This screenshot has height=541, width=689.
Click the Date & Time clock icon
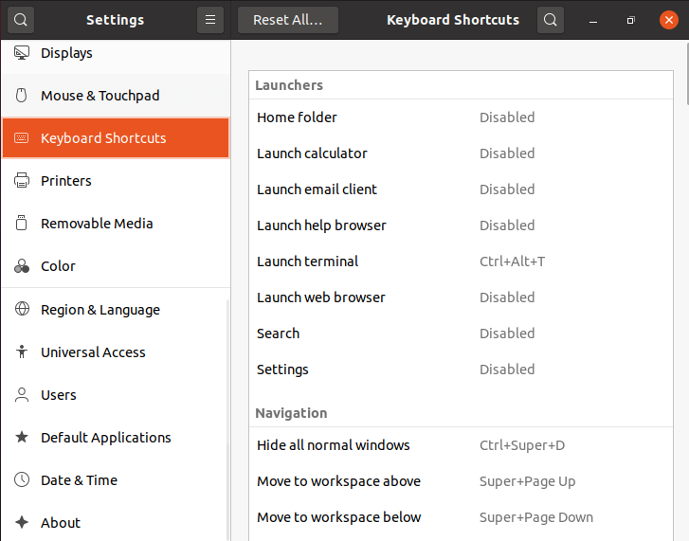tap(22, 480)
